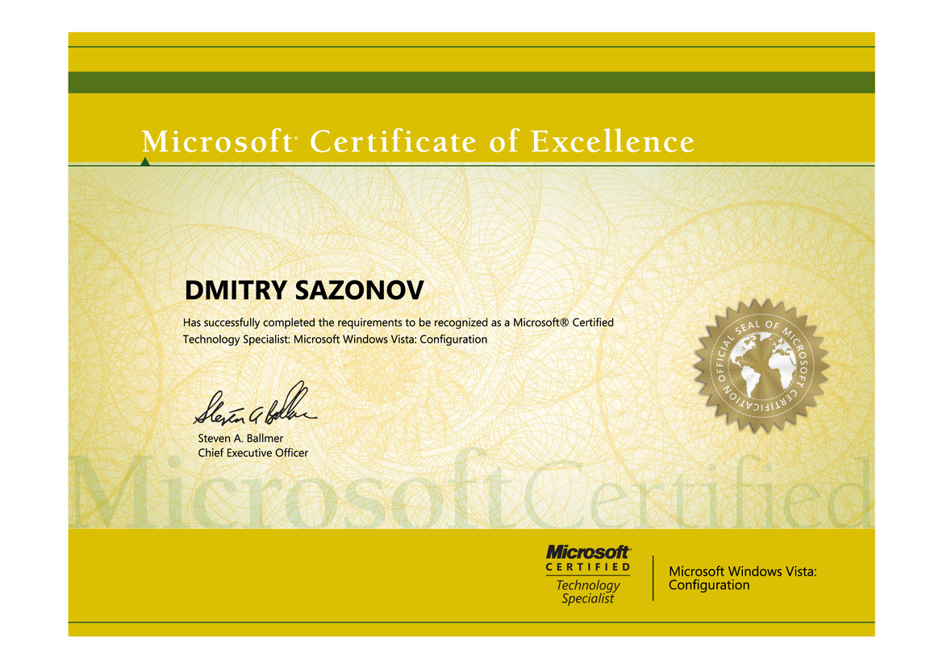
Task: Click the printed name 'Steven A. Ballmer'
Action: [240, 438]
